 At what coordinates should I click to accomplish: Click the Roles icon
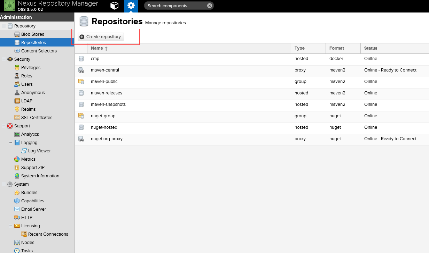pos(17,76)
